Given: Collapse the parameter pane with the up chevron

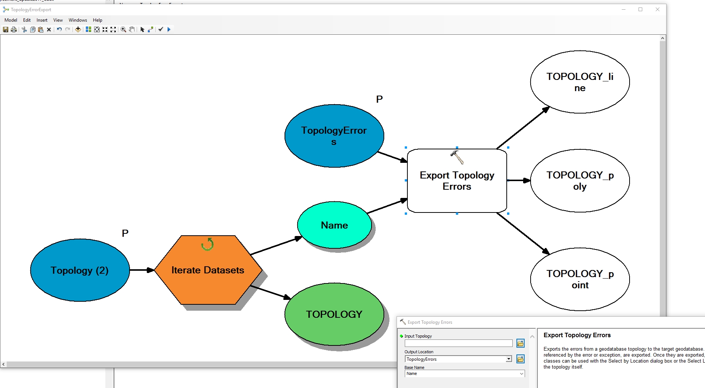Looking at the screenshot, I should click(x=532, y=337).
